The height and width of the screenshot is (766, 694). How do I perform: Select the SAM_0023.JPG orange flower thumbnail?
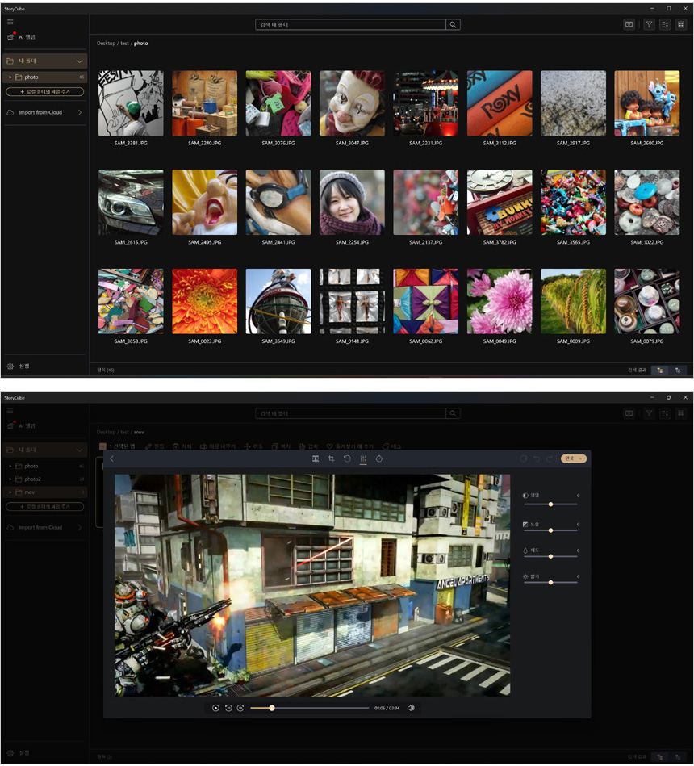point(205,301)
